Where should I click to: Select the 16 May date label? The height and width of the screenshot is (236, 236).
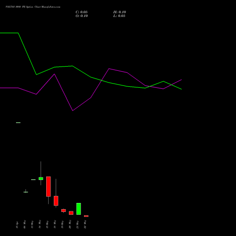tap(55, 224)
